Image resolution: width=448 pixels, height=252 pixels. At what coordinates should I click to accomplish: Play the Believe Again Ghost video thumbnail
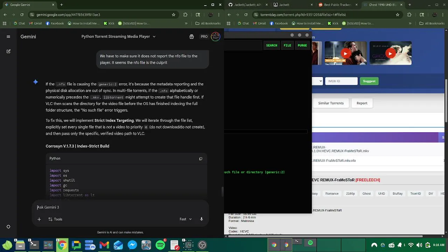[390, 53]
